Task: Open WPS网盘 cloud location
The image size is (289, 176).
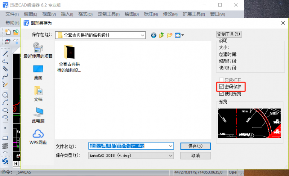Action: (38, 137)
